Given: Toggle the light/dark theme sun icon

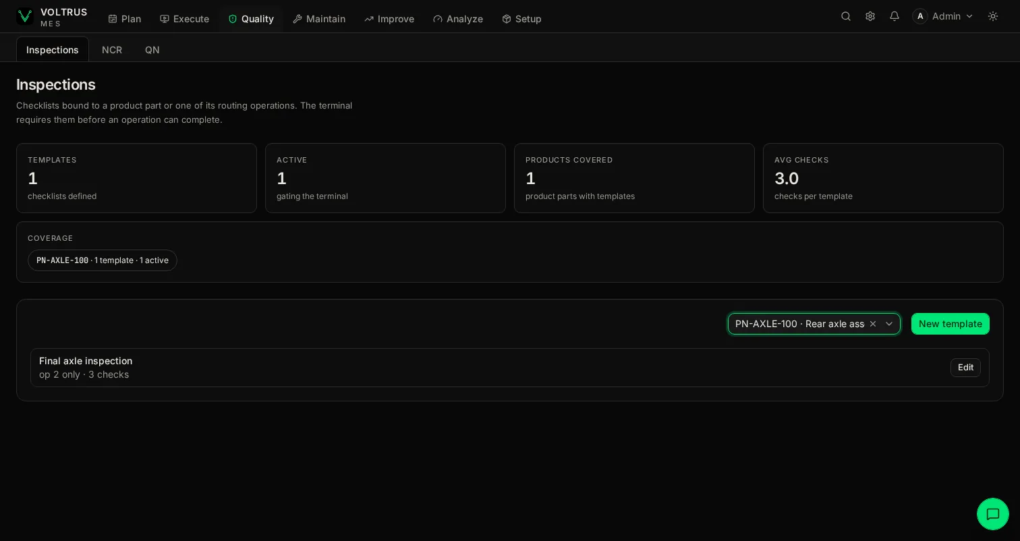Looking at the screenshot, I should [993, 16].
